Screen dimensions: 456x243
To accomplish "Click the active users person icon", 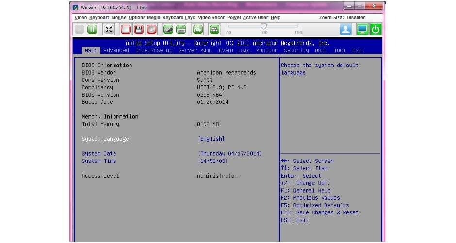I will point(345,30).
